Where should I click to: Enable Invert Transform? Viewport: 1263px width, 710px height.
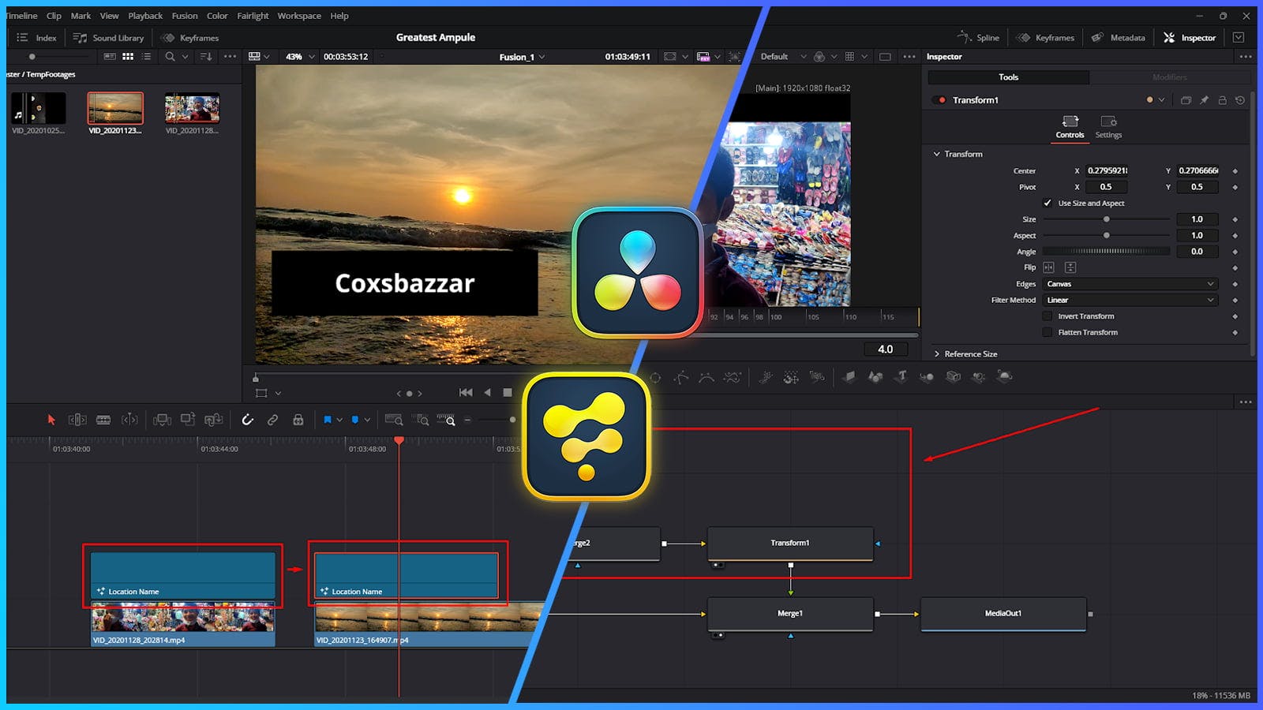(1047, 316)
